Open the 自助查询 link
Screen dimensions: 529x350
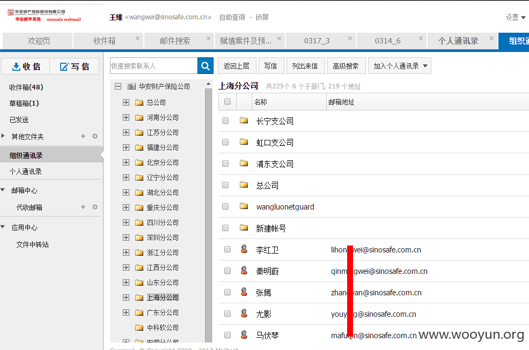pos(232,17)
